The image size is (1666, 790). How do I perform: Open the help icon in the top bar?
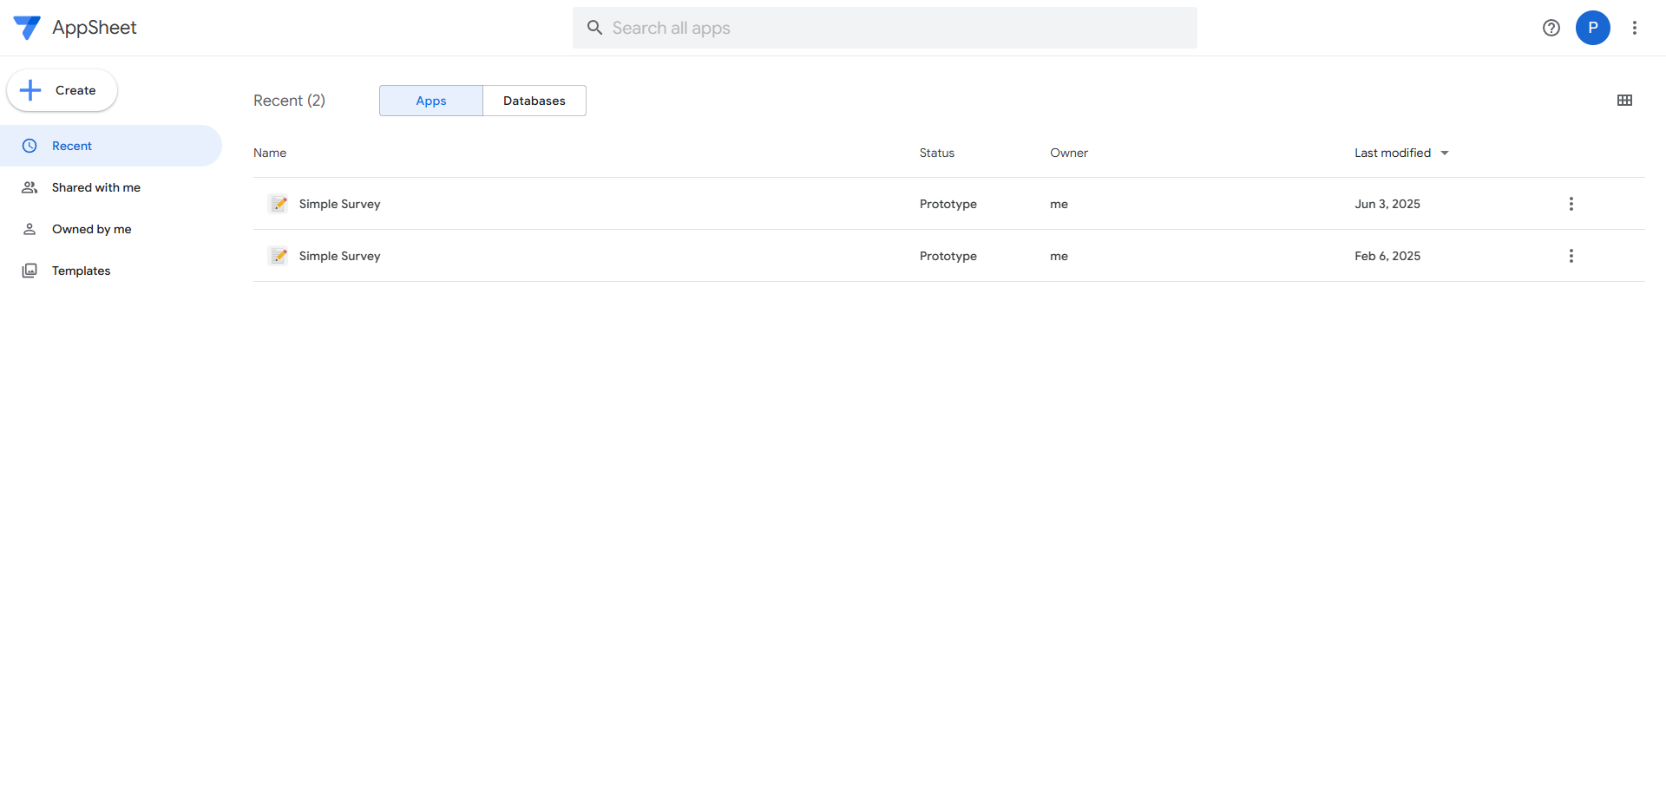coord(1551,28)
